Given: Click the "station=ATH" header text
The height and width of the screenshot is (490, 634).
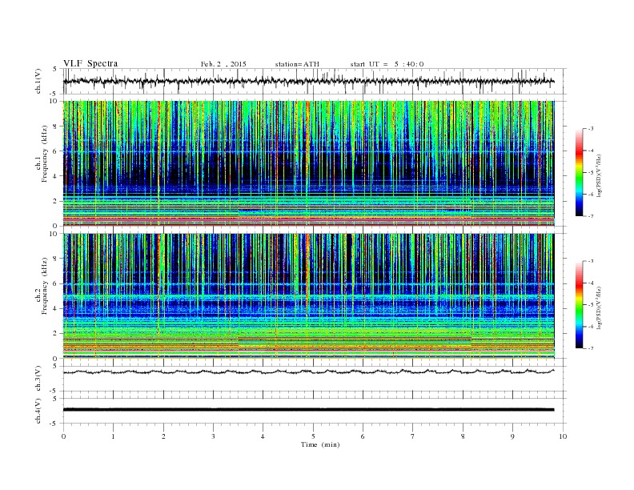Looking at the screenshot, I should (x=297, y=64).
